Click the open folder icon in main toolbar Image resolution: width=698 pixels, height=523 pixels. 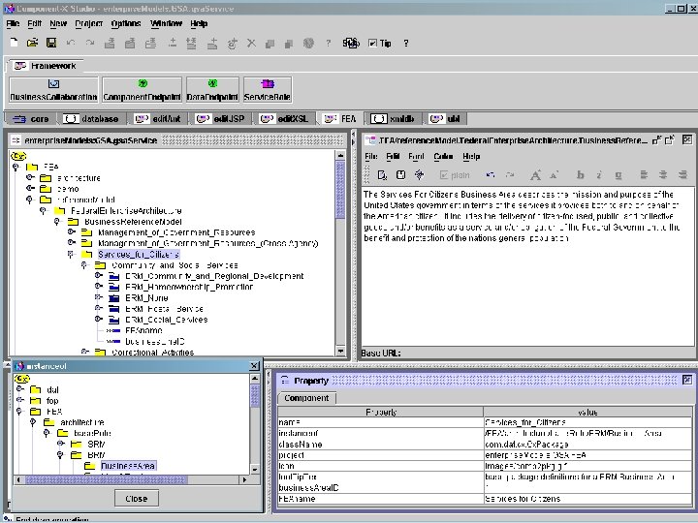(x=32, y=43)
